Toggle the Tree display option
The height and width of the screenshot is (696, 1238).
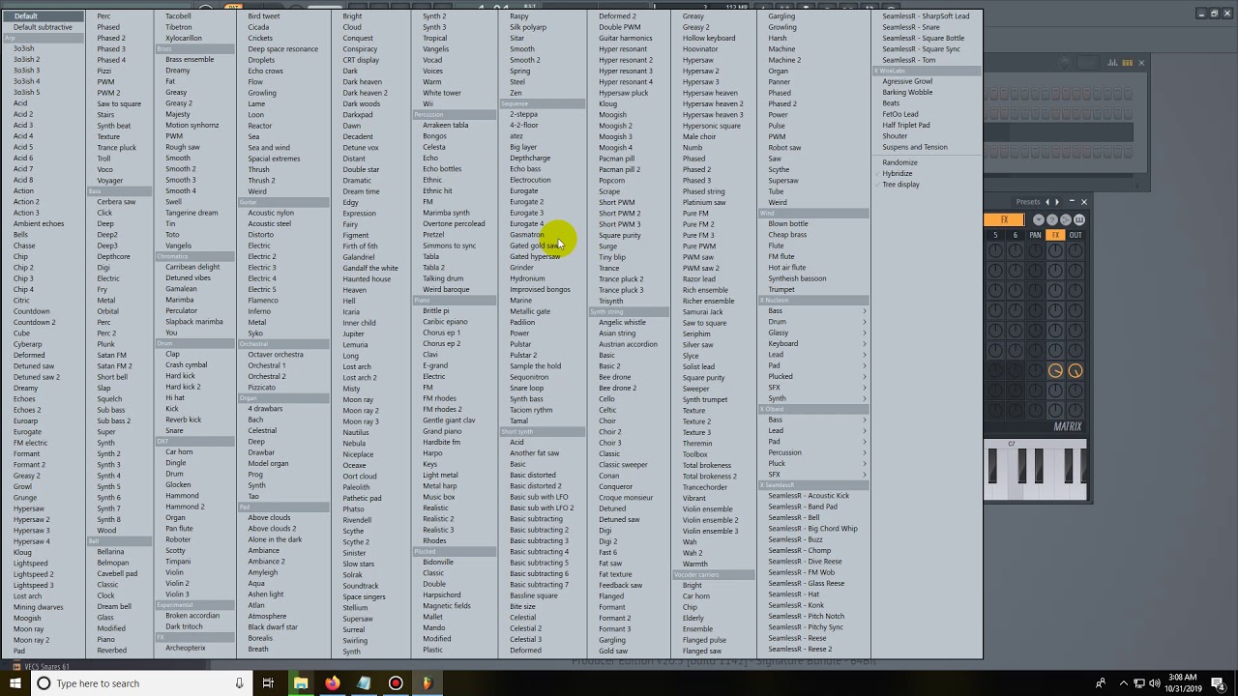(x=900, y=184)
